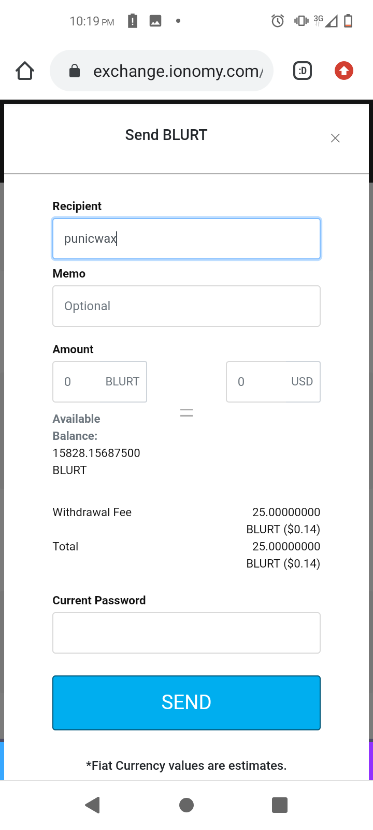
Task: Tap the available balance 15828.15687500 amount
Action: [x=96, y=453]
